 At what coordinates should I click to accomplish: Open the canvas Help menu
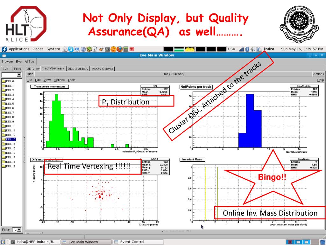[x=320, y=80]
